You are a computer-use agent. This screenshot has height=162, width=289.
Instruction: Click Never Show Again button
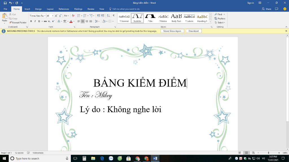172,31
